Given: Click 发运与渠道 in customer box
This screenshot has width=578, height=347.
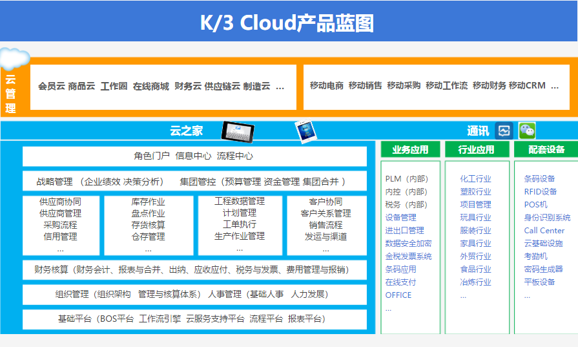Looking at the screenshot, I should [x=326, y=237].
